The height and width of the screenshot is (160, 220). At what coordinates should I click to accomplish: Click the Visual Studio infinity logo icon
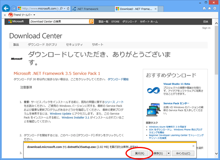point(153,90)
